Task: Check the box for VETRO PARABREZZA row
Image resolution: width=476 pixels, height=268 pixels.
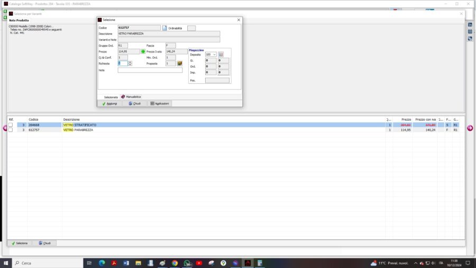Action: click(x=11, y=130)
